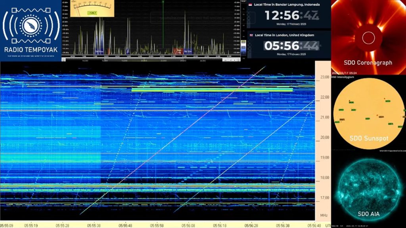406x228 pixels.
Task: Click the green tuning marker in the spectrum
Action: click(163, 25)
